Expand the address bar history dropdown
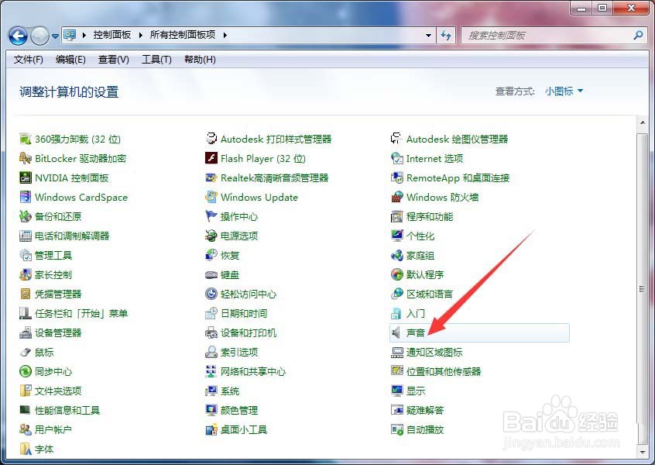The height and width of the screenshot is (465, 655). (x=428, y=36)
